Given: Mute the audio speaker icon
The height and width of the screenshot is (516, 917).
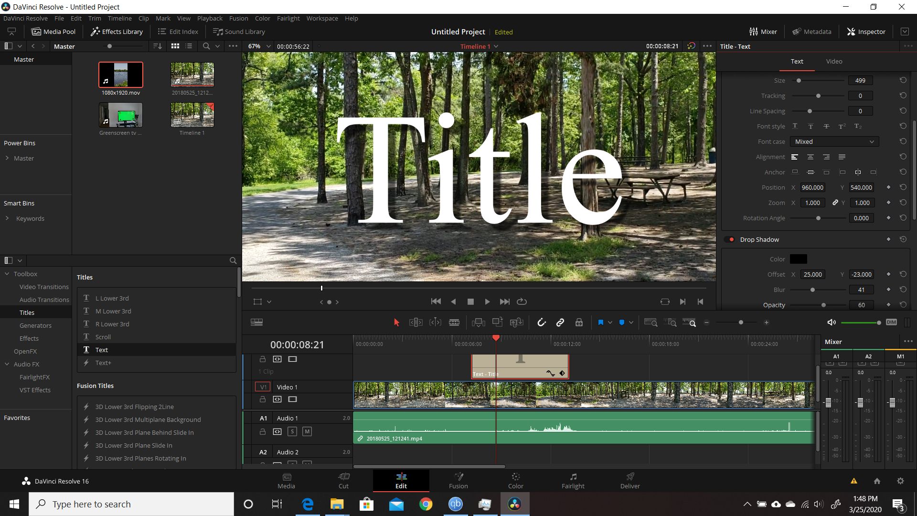Looking at the screenshot, I should pos(832,322).
